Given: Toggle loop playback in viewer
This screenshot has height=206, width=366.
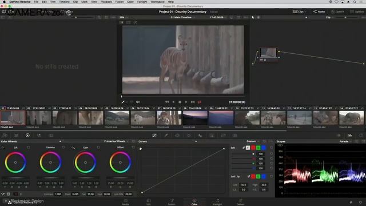Looking at the screenshot, I should pyautogui.click(x=200, y=102).
